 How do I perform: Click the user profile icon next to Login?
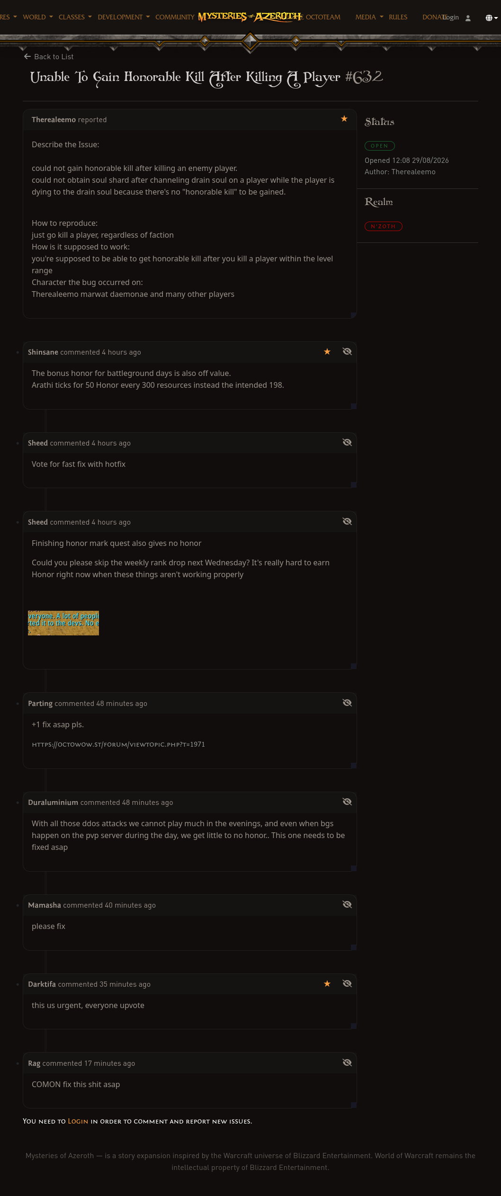(468, 18)
